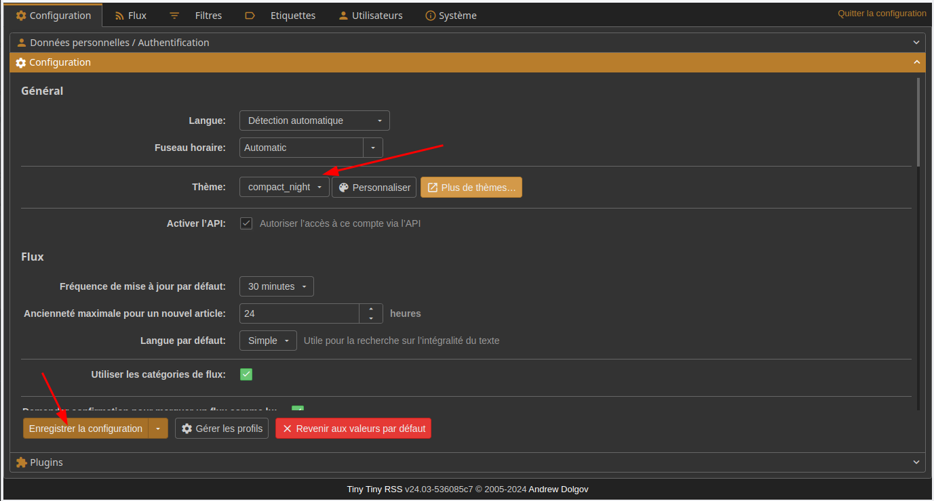Toggle the partially hidden confirmation checkbox

[298, 410]
